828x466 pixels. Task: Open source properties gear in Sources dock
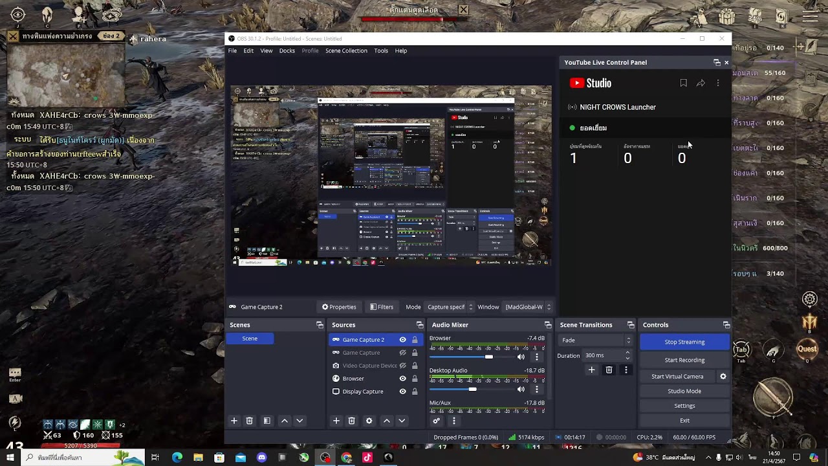click(x=369, y=421)
